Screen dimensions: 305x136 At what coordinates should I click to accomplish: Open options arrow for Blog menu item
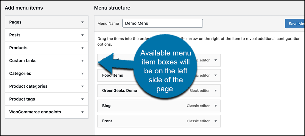tap(216, 106)
